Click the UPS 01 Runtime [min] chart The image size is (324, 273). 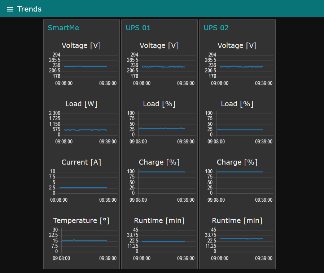pos(163,241)
